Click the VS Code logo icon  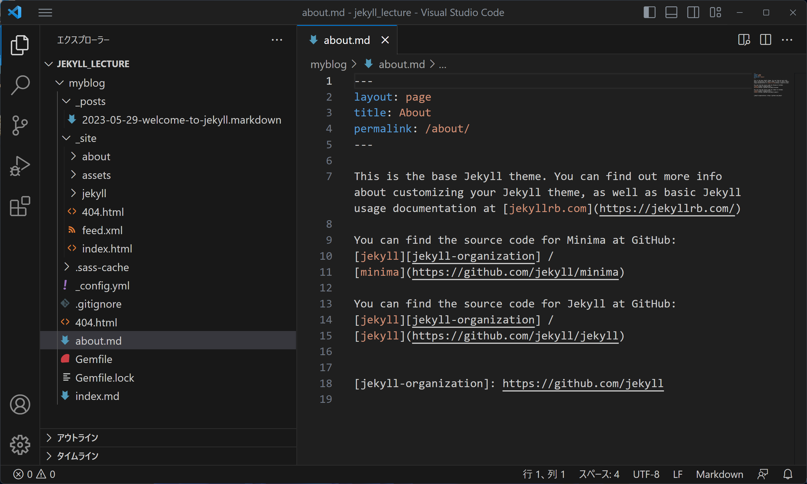point(15,13)
